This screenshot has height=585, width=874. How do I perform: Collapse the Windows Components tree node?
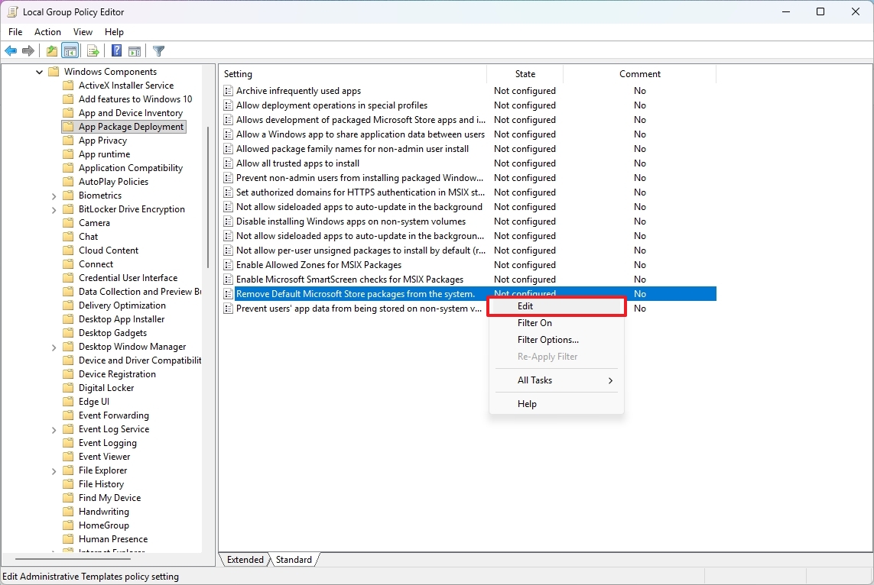pos(39,71)
